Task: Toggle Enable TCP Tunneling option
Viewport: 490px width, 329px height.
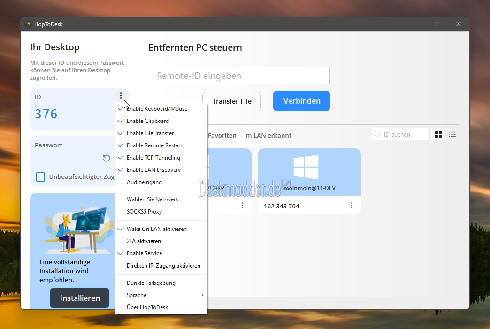Action: pyautogui.click(x=161, y=158)
